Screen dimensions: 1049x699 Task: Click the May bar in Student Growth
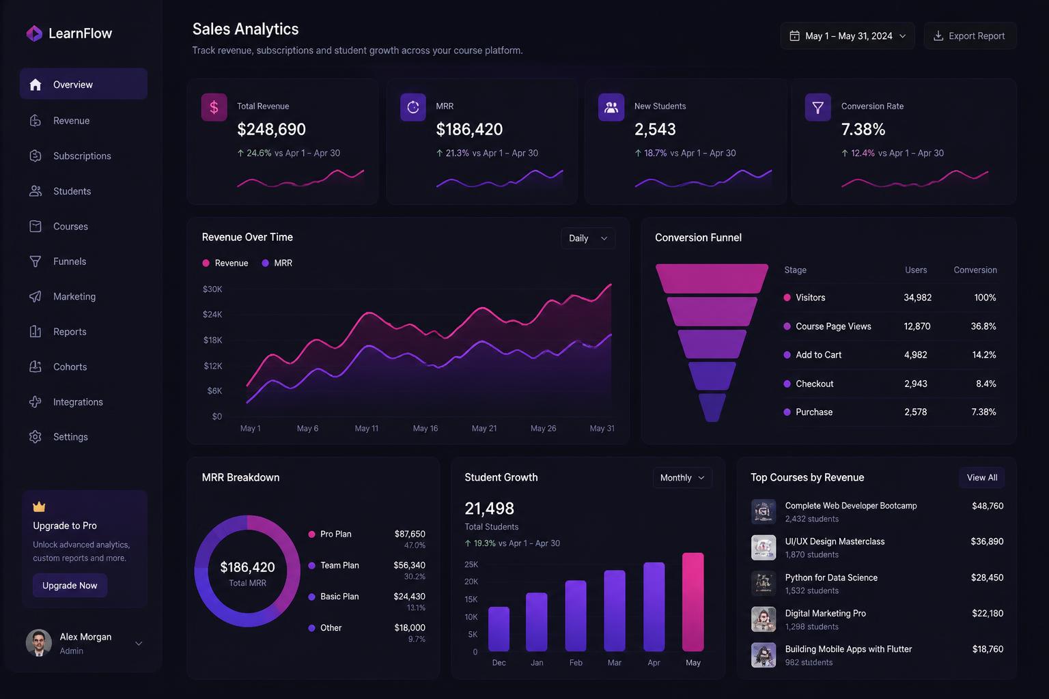[x=693, y=602]
